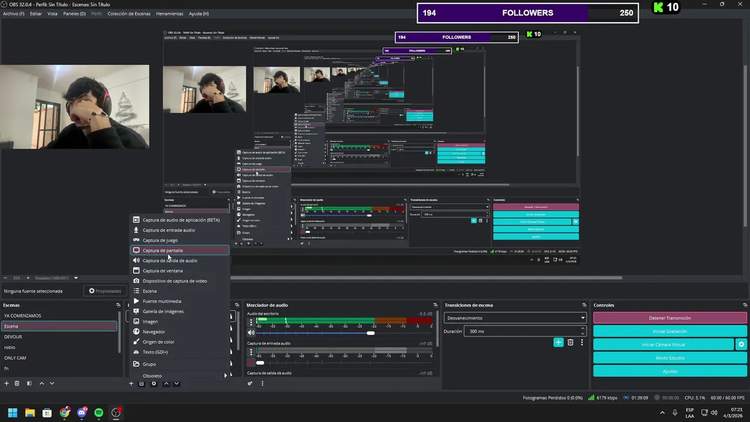Open the mixer toolbar three-dots menu

tap(262, 383)
